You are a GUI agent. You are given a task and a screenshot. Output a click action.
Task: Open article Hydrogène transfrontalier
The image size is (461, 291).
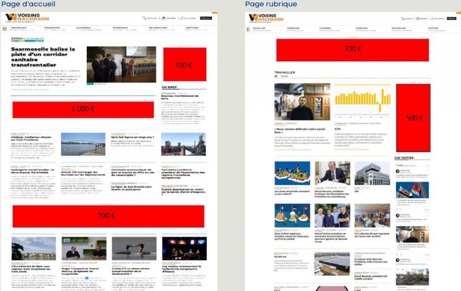point(33,171)
